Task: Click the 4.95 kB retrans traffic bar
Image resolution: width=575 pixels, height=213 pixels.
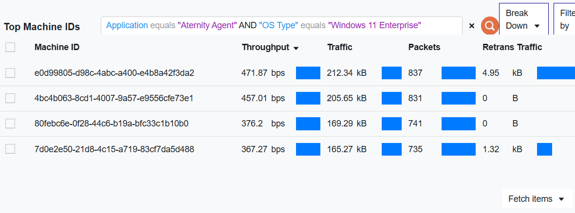Action: [556, 73]
